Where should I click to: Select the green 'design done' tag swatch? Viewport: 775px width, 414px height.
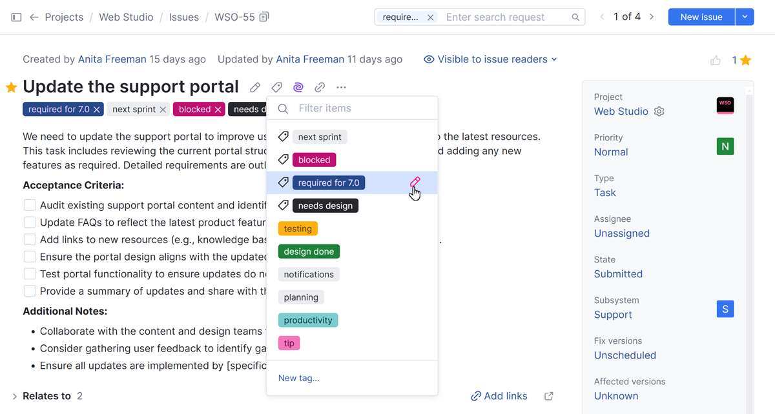[x=309, y=251]
